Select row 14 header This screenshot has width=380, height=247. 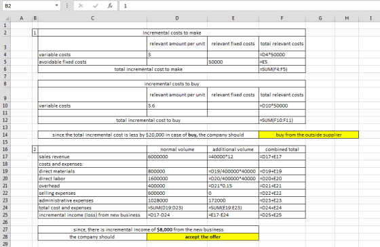tap(5, 135)
